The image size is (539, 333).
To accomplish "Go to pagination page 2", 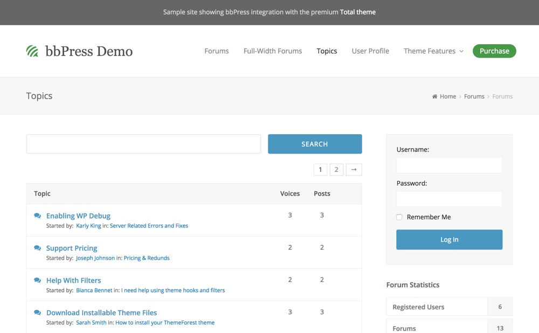I will click(x=336, y=169).
